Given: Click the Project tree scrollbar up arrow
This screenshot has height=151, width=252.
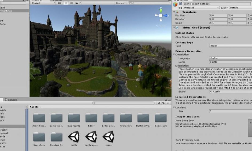Looking at the screenshot, I should click(x=27, y=107).
